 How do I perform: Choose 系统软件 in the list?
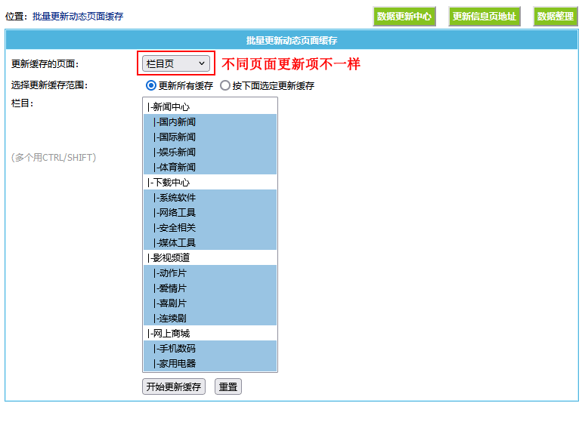point(175,198)
